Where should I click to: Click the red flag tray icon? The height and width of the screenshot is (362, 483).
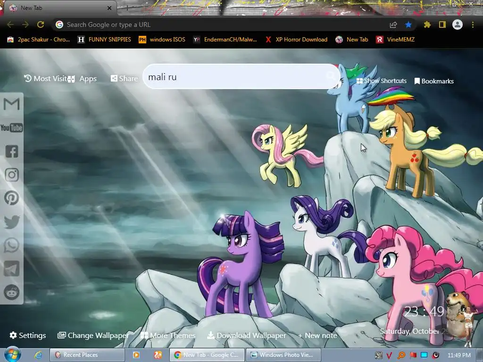click(x=413, y=355)
